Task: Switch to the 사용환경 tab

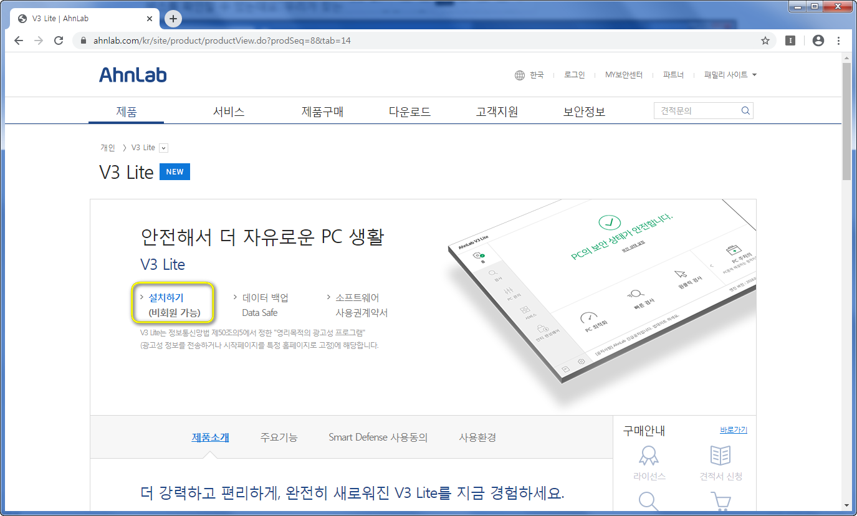Action: tap(477, 437)
